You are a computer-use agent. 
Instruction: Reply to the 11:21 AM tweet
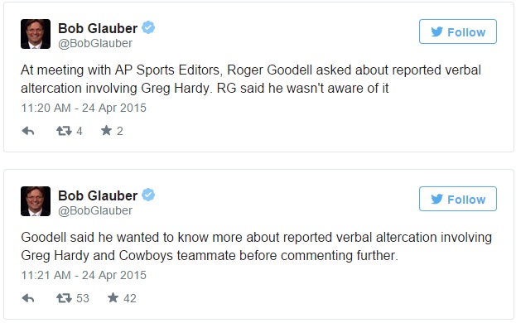(x=28, y=298)
